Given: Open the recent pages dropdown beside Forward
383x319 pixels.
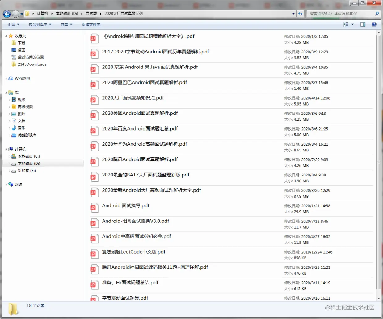Looking at the screenshot, I should 22,14.
